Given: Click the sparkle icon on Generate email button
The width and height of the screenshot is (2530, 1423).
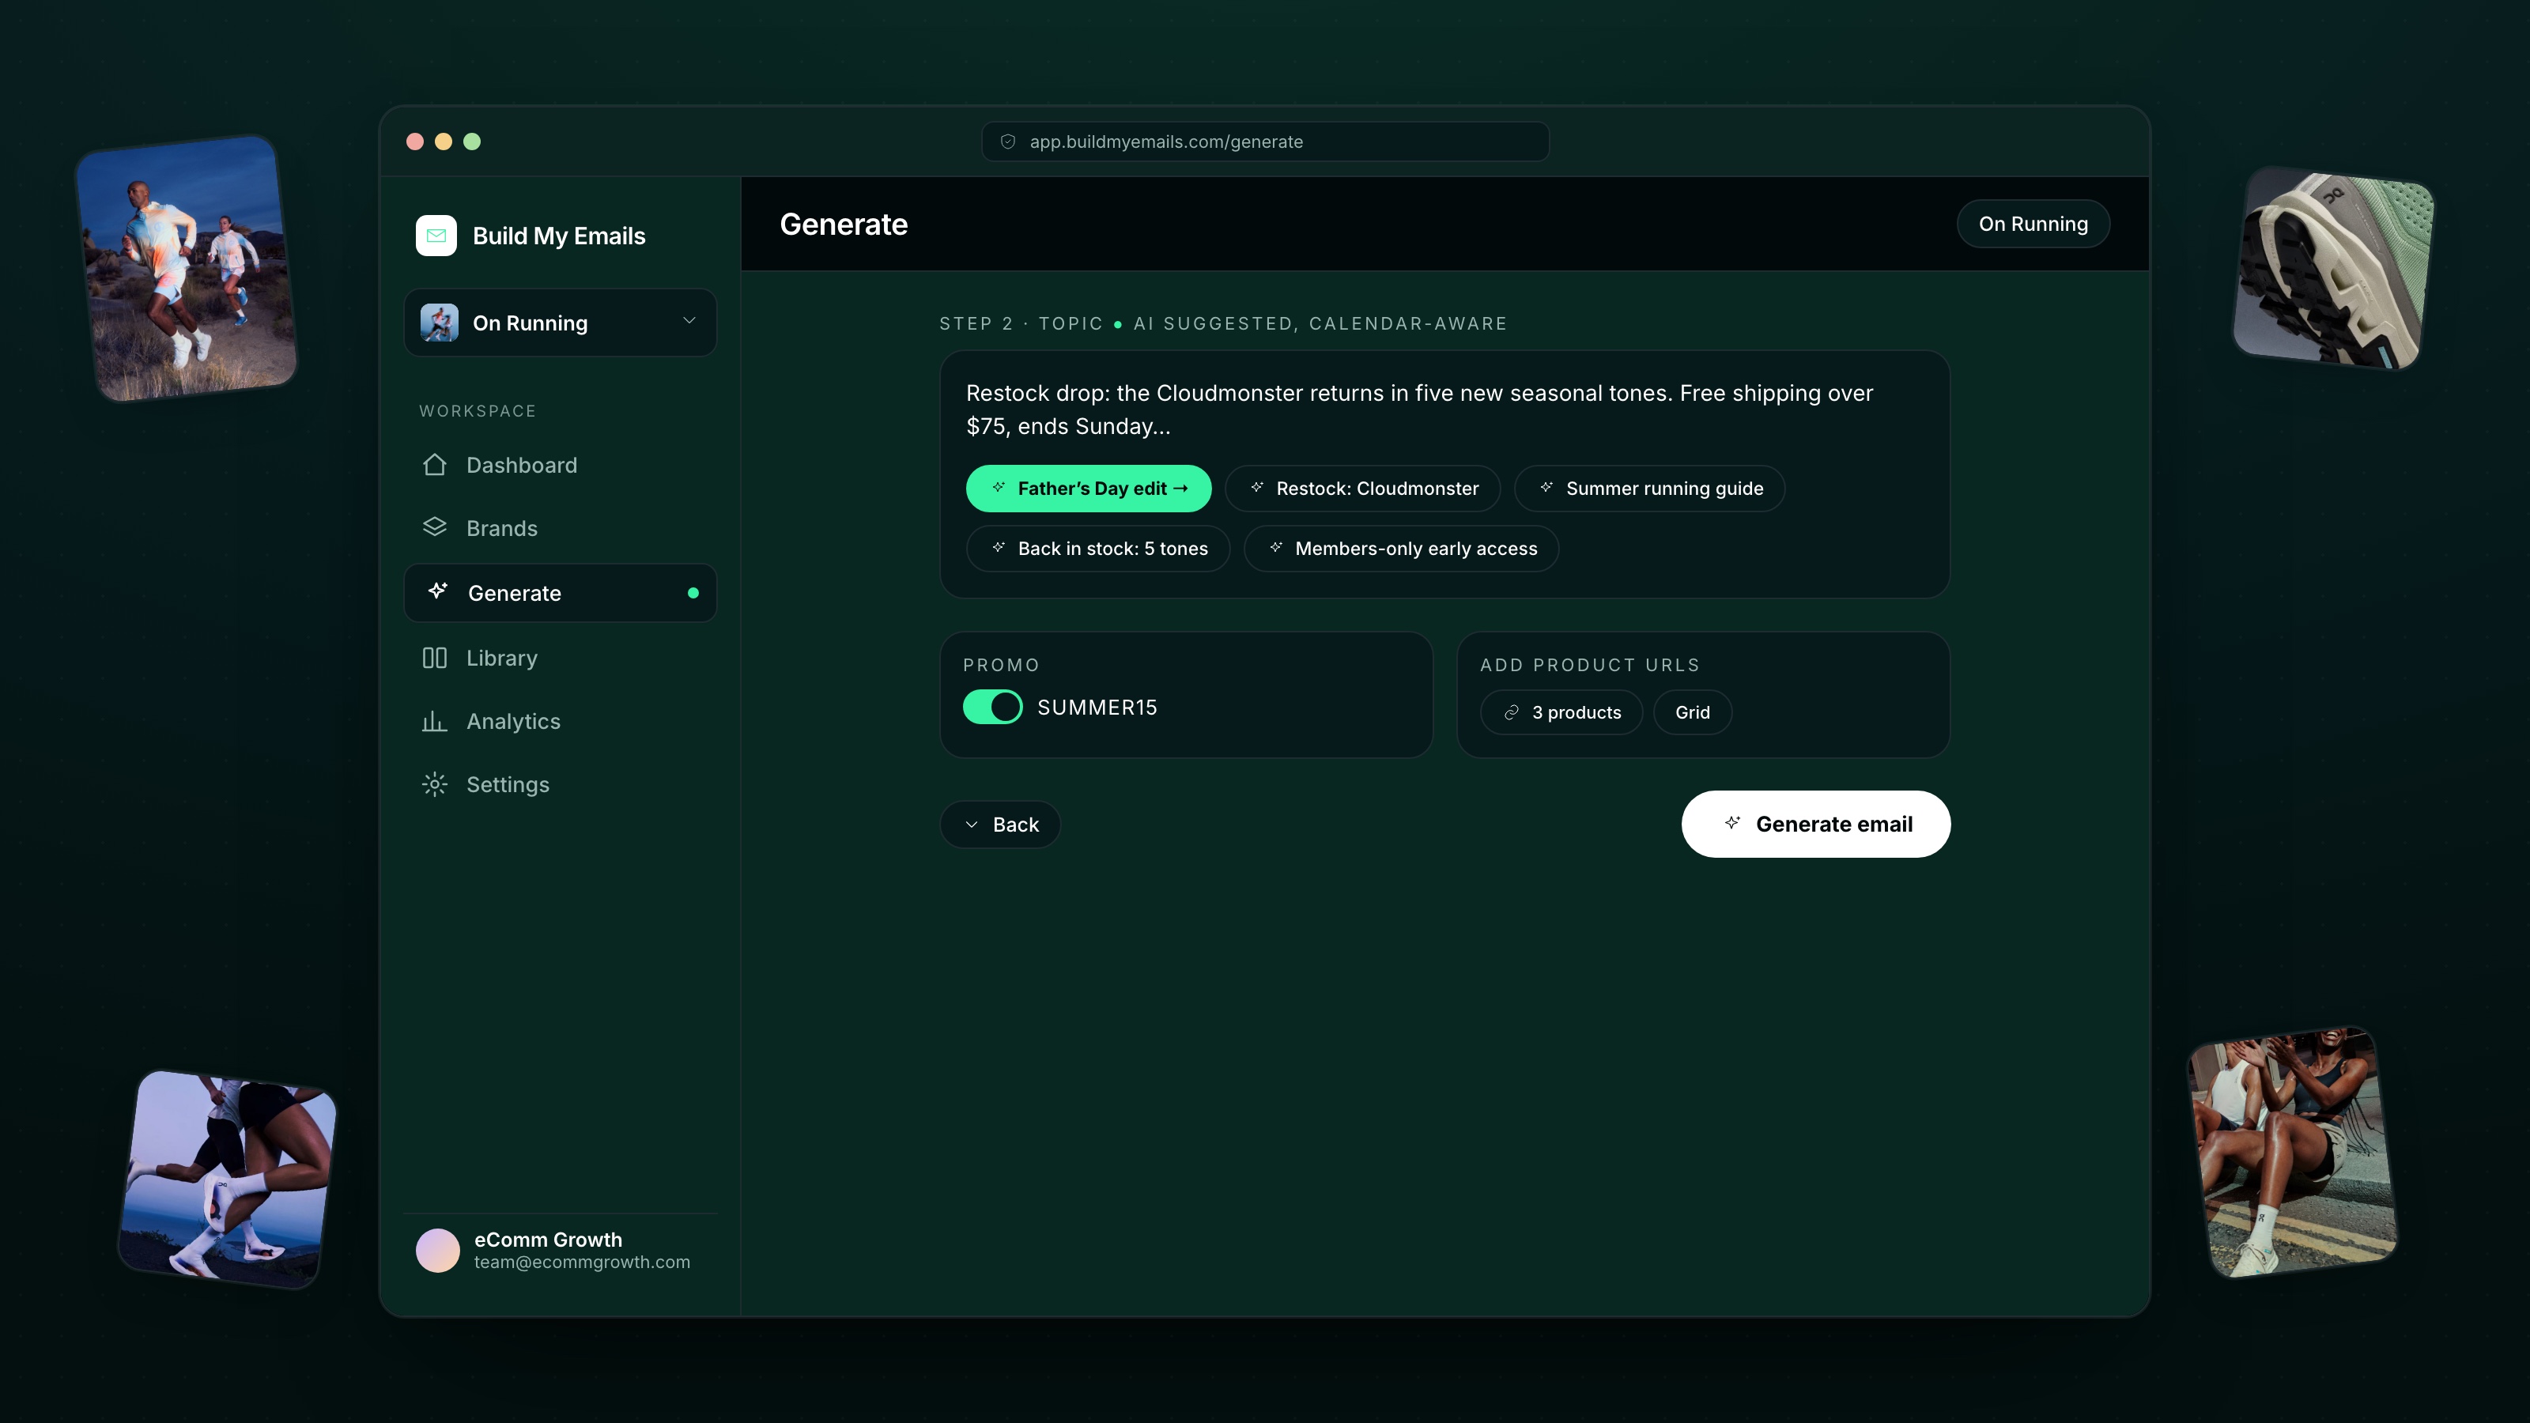Looking at the screenshot, I should click(x=1732, y=823).
